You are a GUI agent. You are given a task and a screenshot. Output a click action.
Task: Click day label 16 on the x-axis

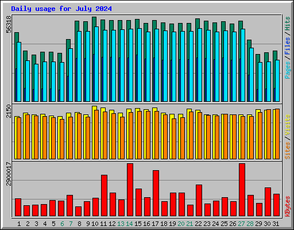146,224
